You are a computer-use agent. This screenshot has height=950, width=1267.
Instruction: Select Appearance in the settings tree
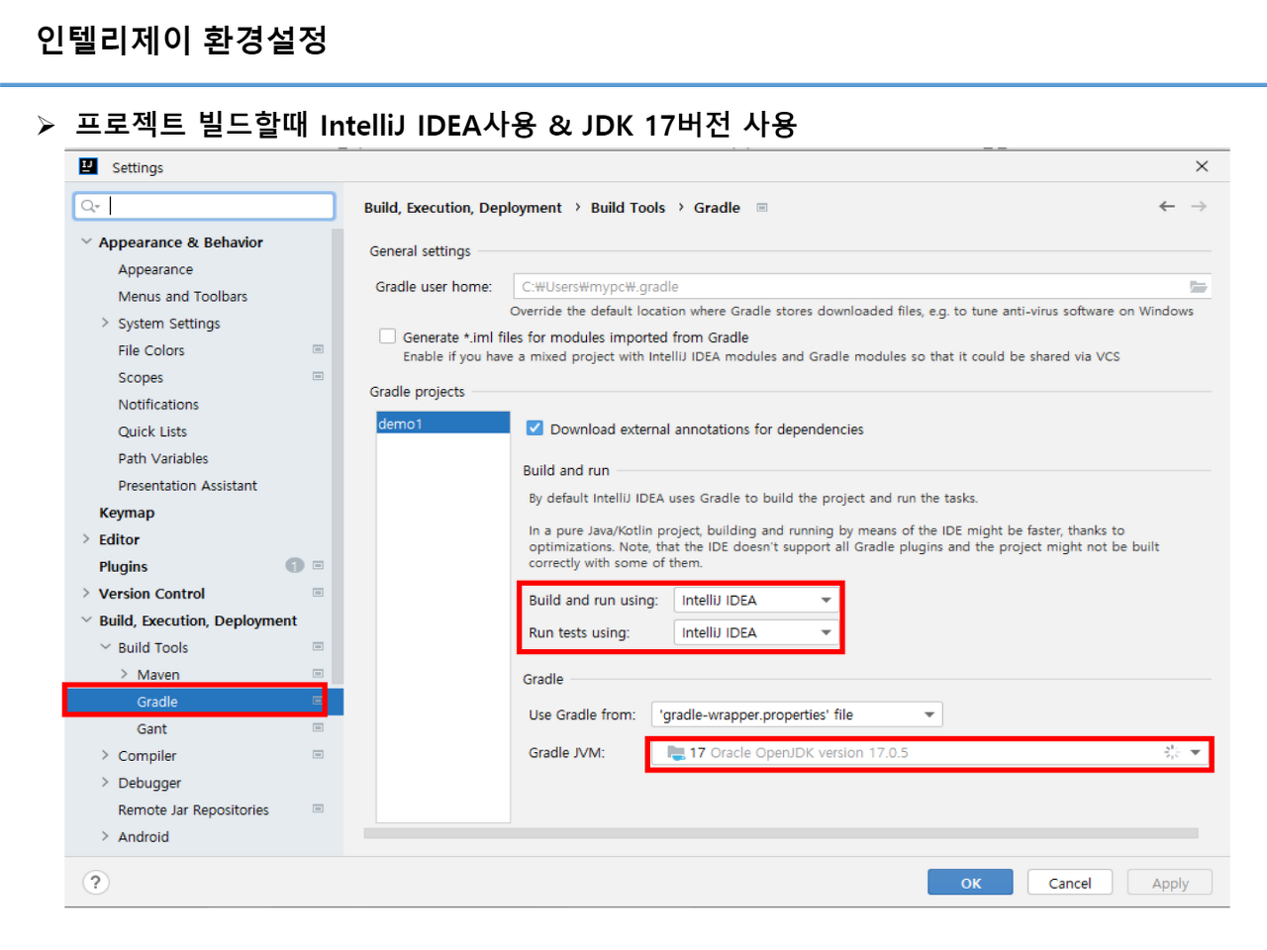point(155,269)
